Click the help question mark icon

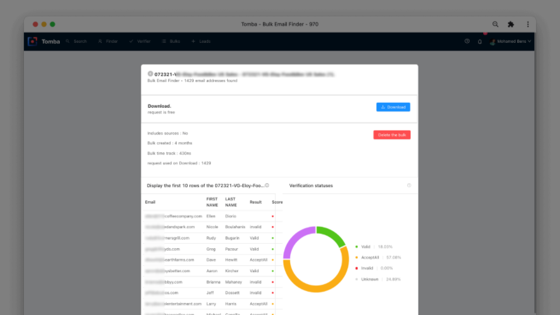click(x=467, y=42)
